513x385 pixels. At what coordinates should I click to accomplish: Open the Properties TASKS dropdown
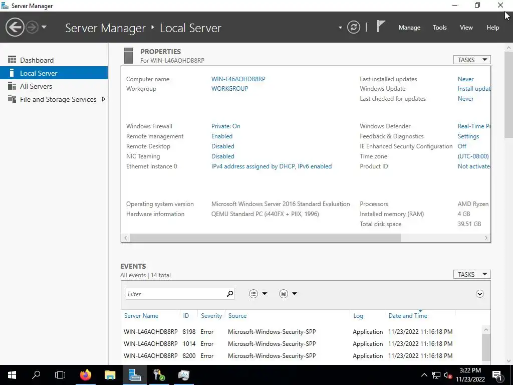472,60
